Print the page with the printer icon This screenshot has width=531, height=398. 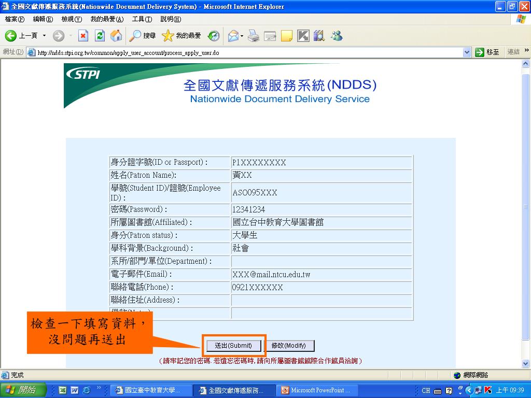253,36
